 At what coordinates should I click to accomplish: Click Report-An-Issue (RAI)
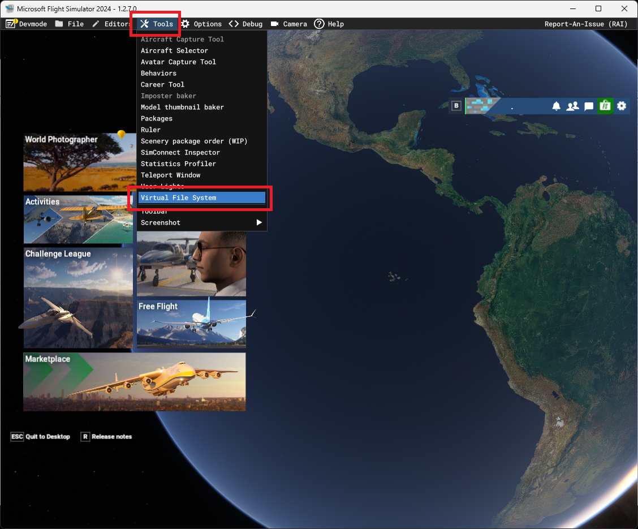tap(586, 24)
